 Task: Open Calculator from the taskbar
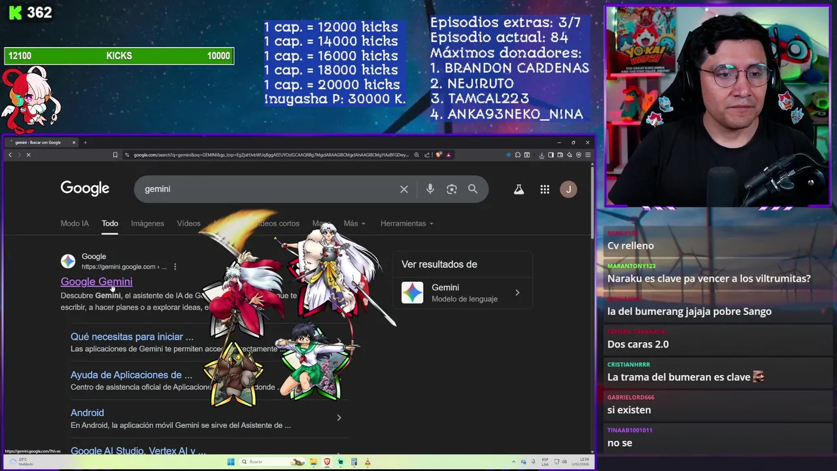click(354, 462)
